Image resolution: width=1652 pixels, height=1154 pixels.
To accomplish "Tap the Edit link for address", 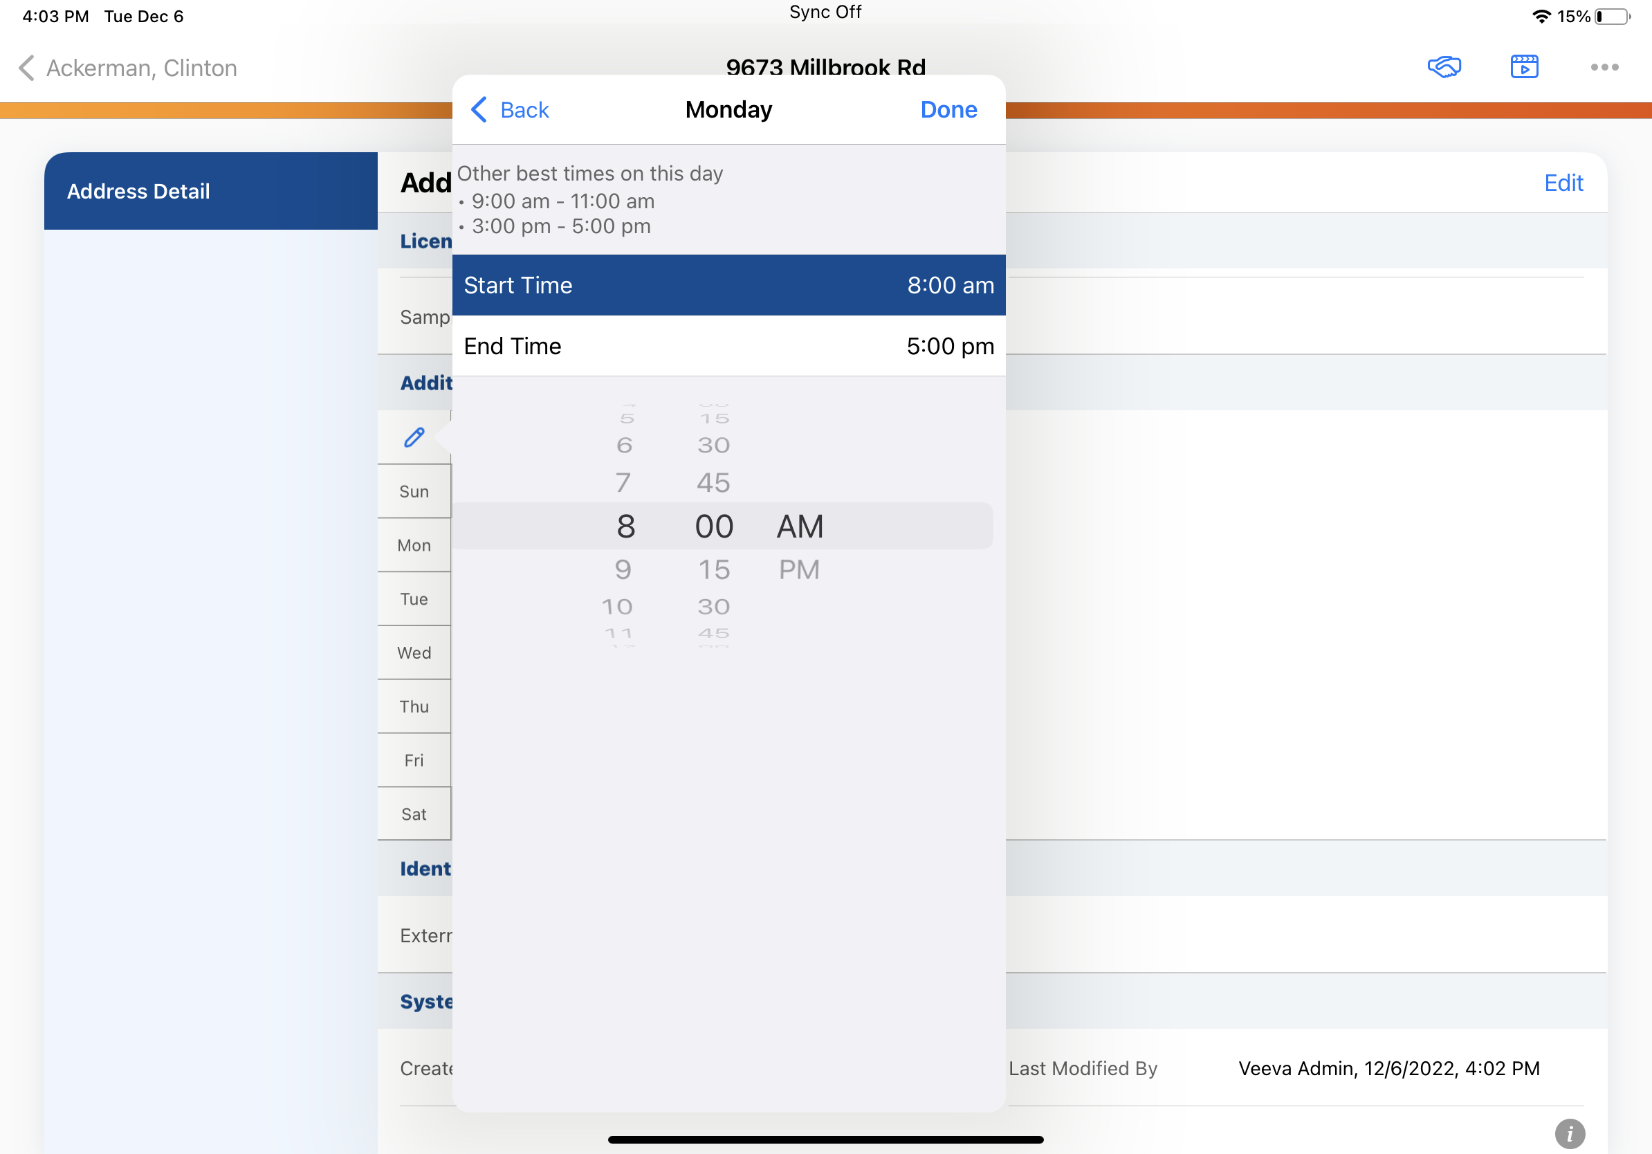I will click(1563, 183).
